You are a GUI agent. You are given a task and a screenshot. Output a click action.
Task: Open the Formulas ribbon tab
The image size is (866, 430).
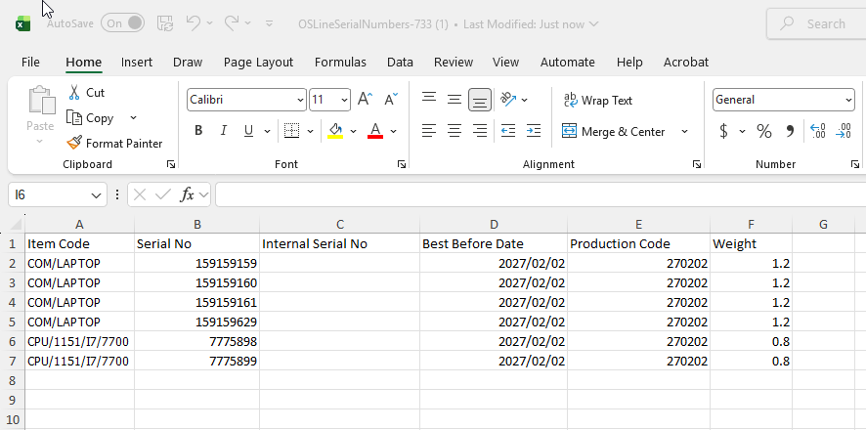coord(340,62)
